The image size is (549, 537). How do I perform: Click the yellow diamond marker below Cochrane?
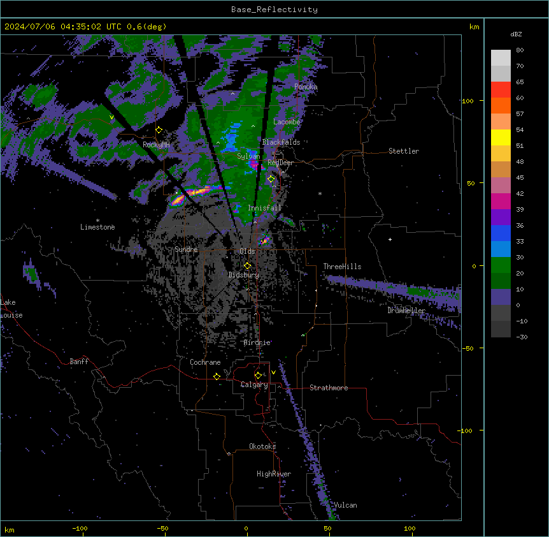point(217,376)
